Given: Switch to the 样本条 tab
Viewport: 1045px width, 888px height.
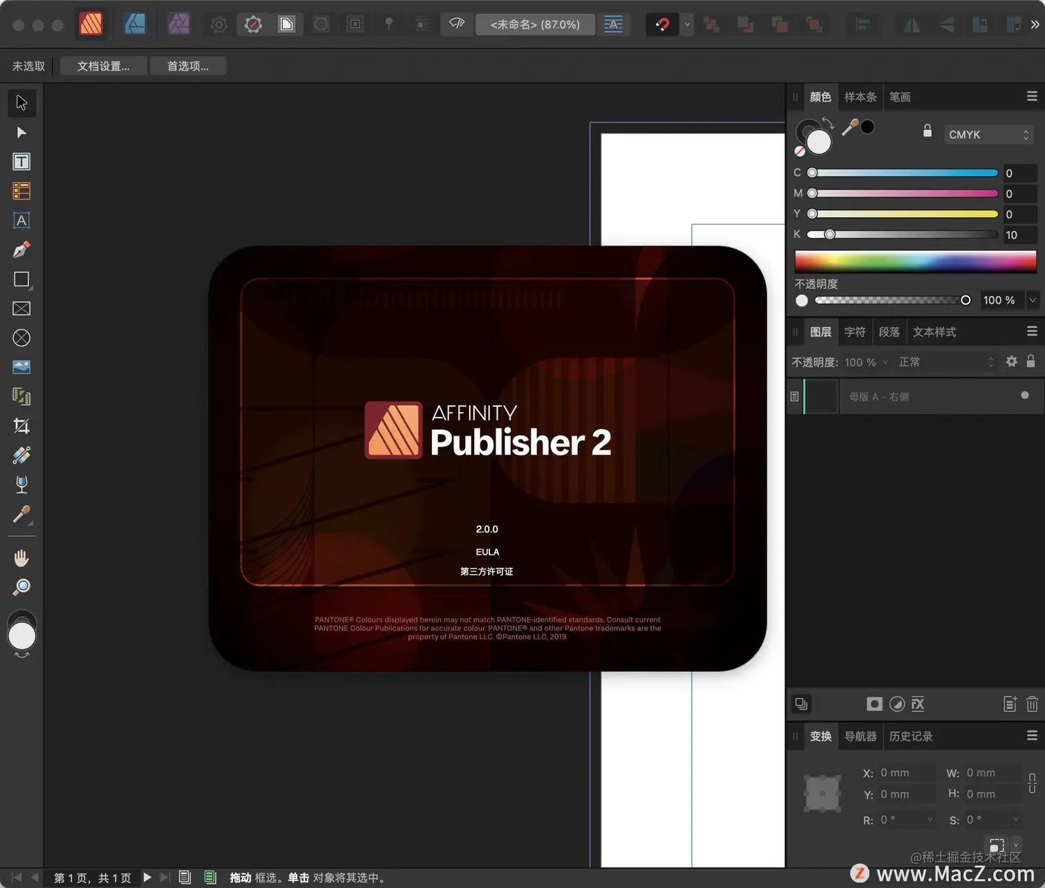Looking at the screenshot, I should coord(860,97).
